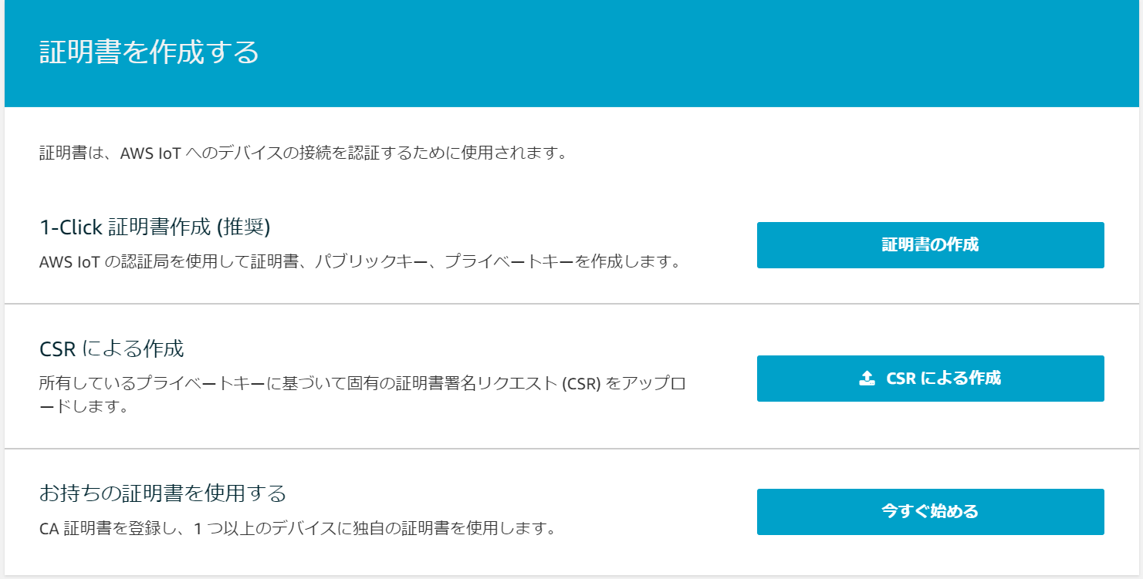Select the 1-Click 証明書作成 (推奨) heading
1143x579 pixels.
point(154,227)
